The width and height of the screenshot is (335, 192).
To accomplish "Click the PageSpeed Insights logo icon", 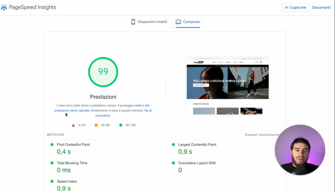I will click(4, 8).
